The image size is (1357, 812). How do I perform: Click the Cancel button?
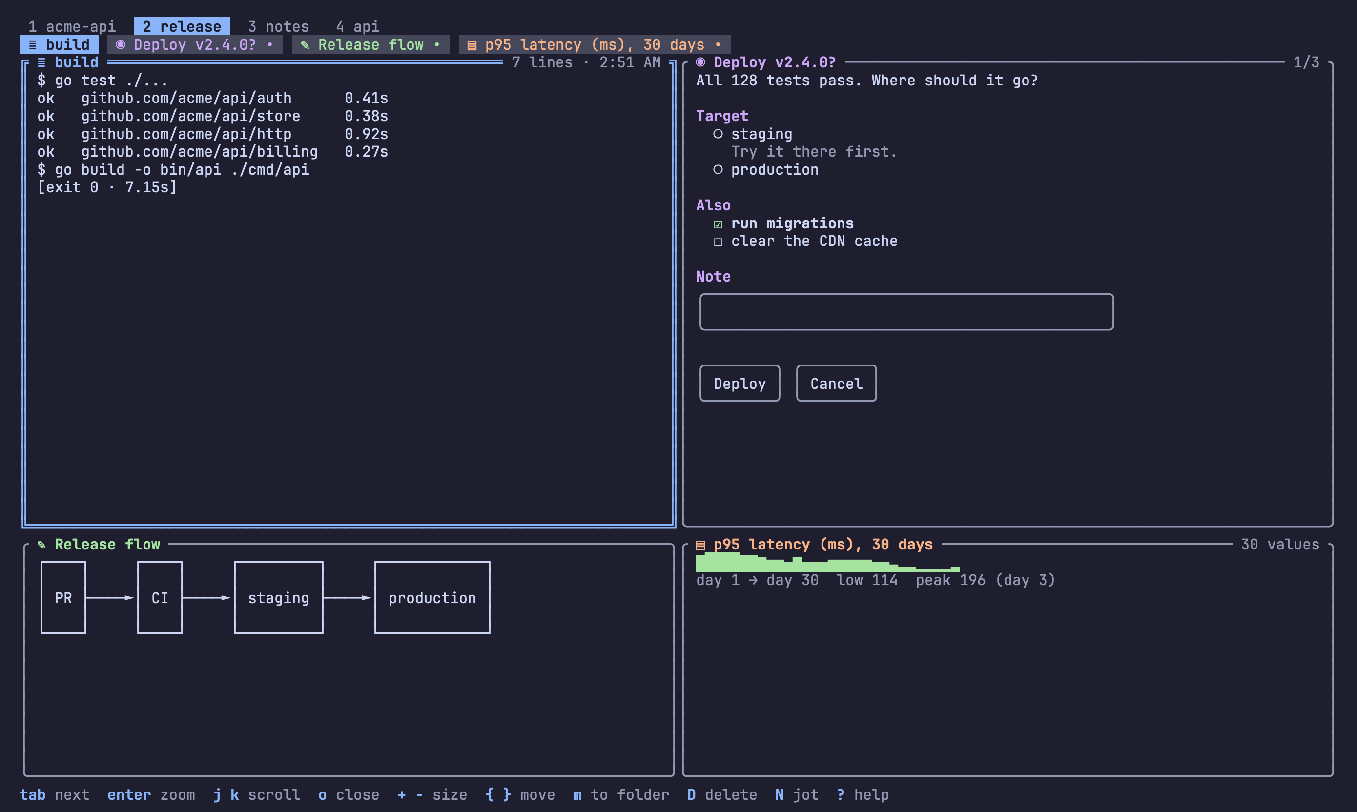click(x=836, y=384)
